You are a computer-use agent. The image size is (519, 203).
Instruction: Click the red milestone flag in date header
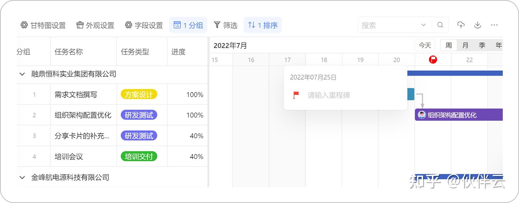coord(433,60)
